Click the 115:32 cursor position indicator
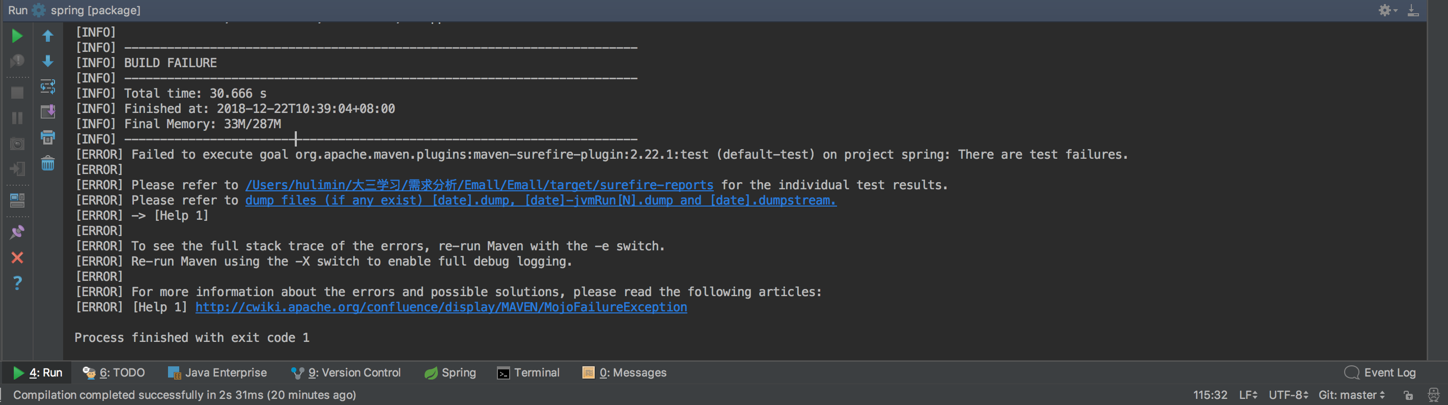The image size is (1448, 405). (x=1210, y=395)
